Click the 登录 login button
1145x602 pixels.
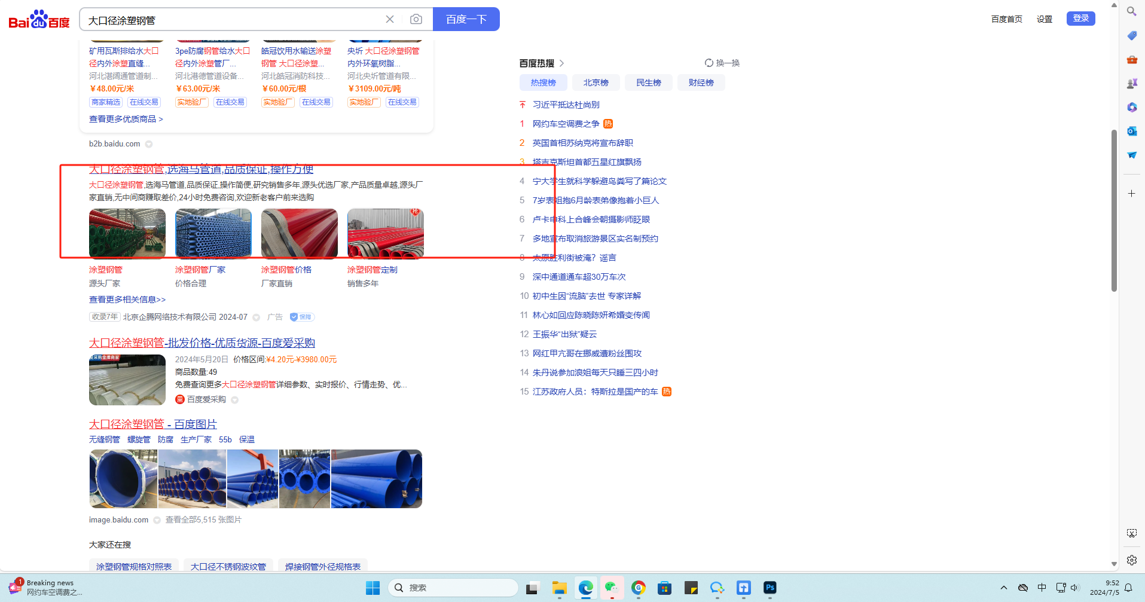[x=1081, y=19]
